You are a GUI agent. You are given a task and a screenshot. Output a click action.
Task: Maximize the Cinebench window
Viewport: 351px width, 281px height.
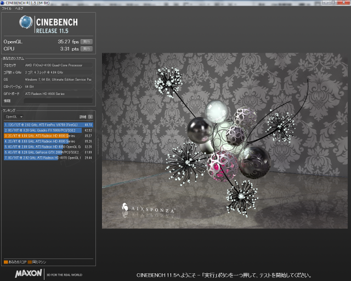(x=333, y=2)
